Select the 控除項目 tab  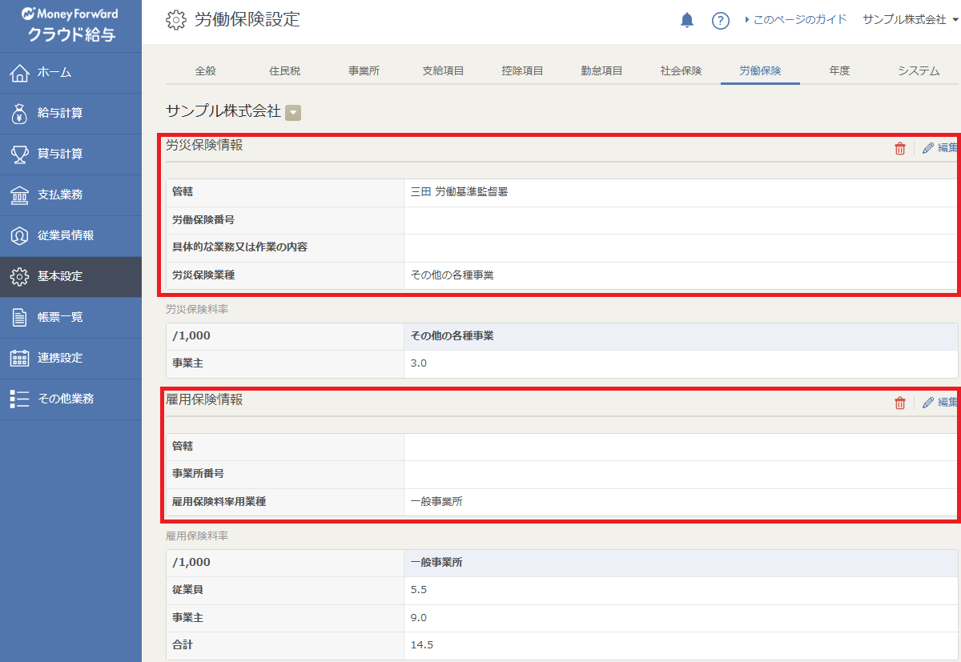pos(522,70)
